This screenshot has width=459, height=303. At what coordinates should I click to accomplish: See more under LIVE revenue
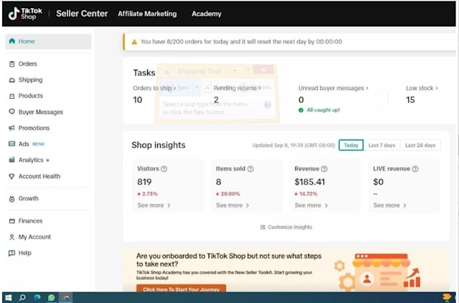(389, 206)
